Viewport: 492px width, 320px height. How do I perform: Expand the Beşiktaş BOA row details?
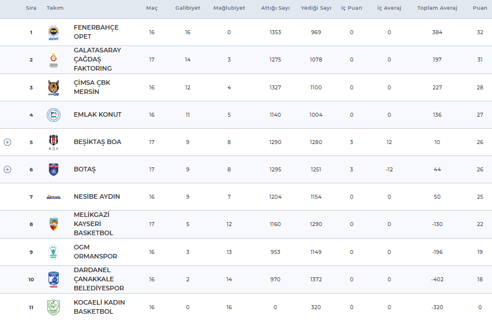7,142
